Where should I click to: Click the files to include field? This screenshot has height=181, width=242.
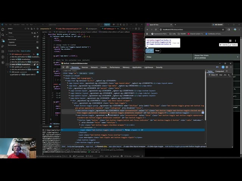[x=22, y=42]
